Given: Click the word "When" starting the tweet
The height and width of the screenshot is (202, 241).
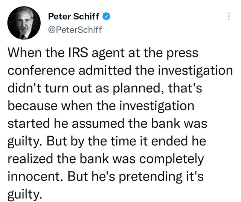Looking at the screenshot, I should 24,53.
